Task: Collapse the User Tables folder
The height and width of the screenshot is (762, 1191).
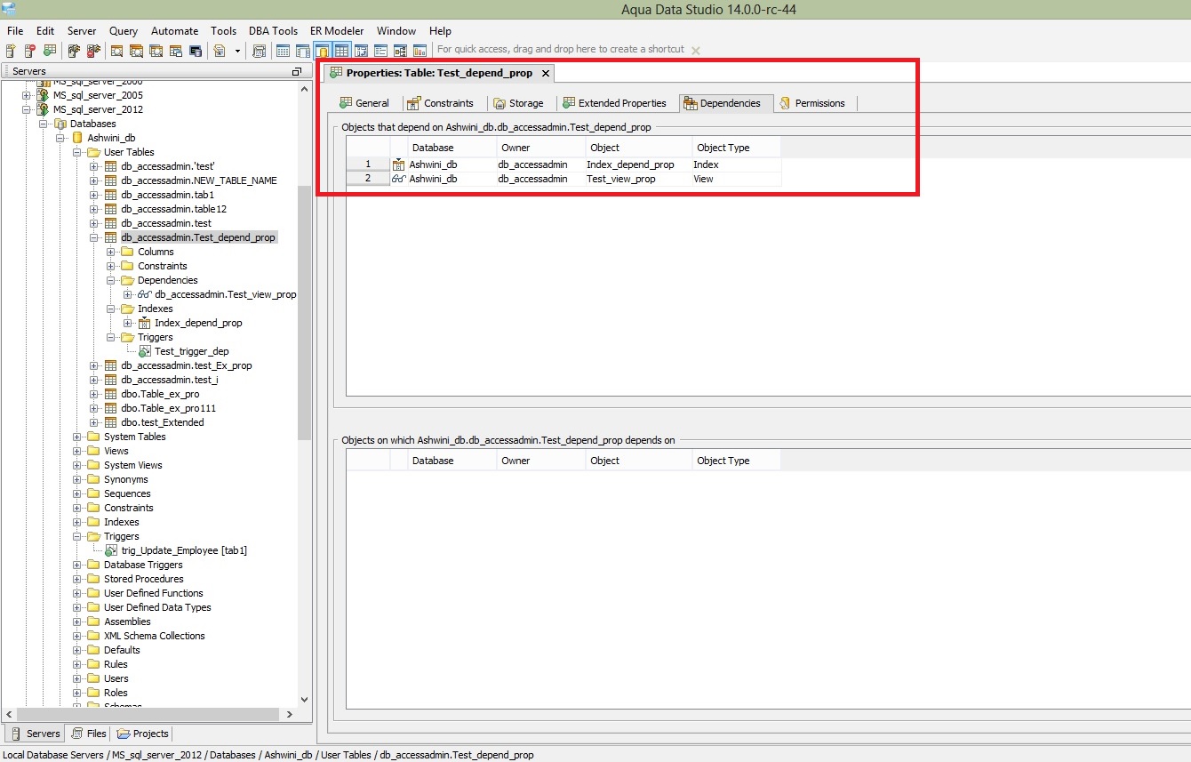Action: 77,152
